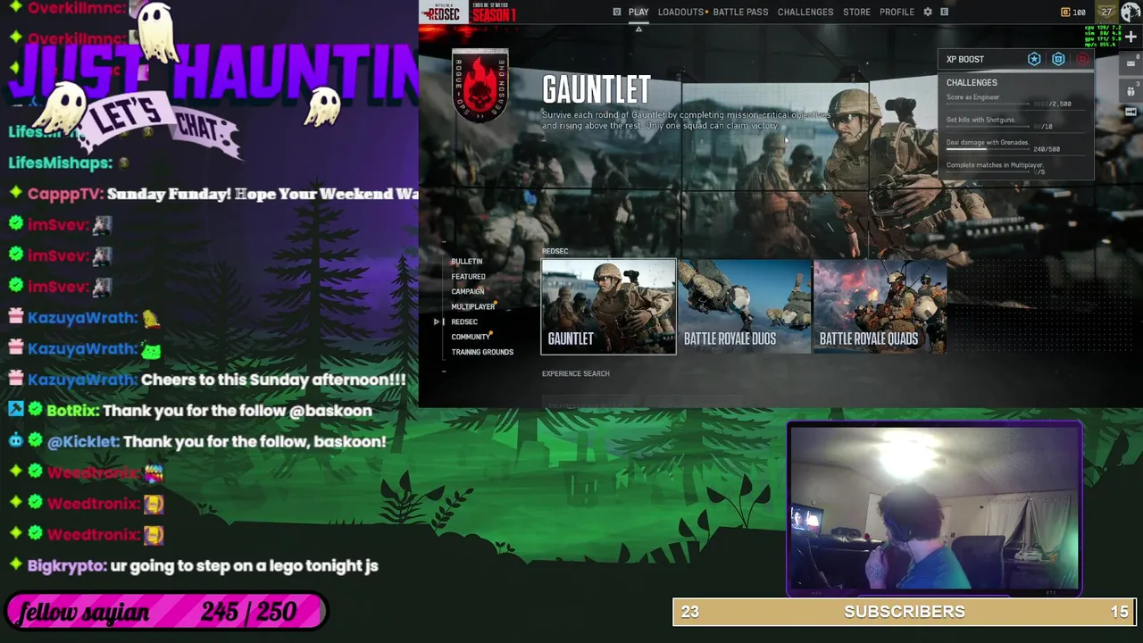
Task: Choose the BATTLE ROYALE DUOS tile
Action: coord(744,306)
